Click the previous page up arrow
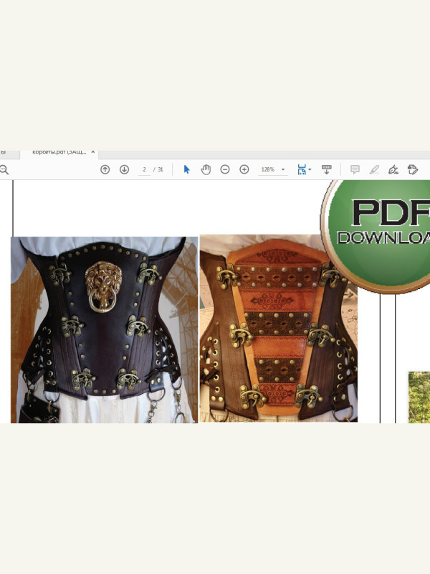 105,169
